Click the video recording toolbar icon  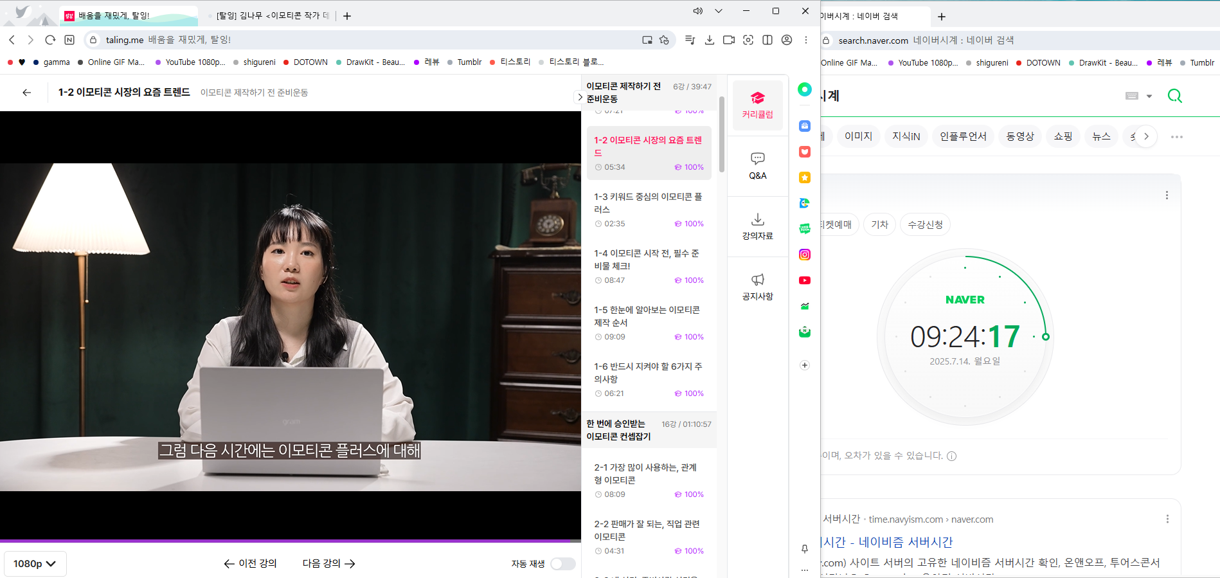[728, 40]
